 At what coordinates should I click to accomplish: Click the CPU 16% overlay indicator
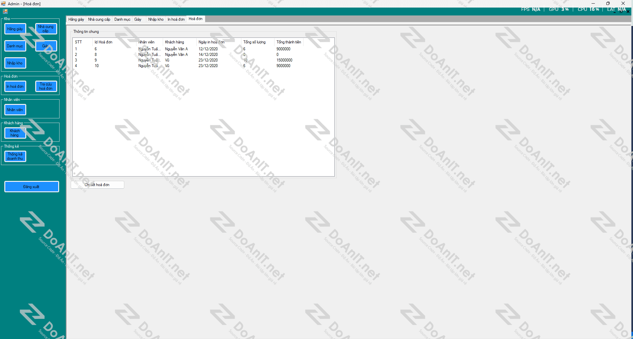click(588, 9)
